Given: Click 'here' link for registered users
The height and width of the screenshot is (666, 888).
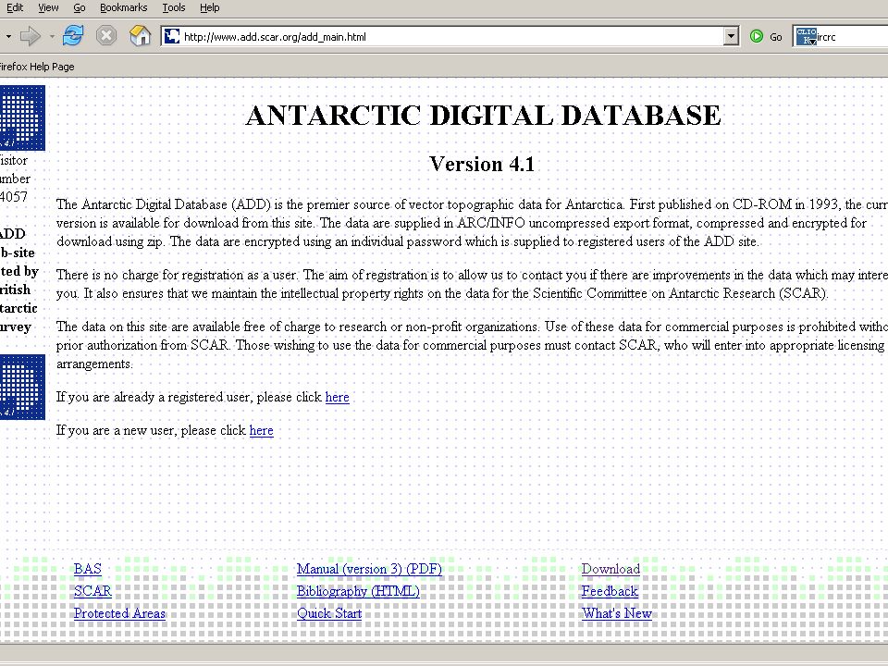Looking at the screenshot, I should 337,398.
